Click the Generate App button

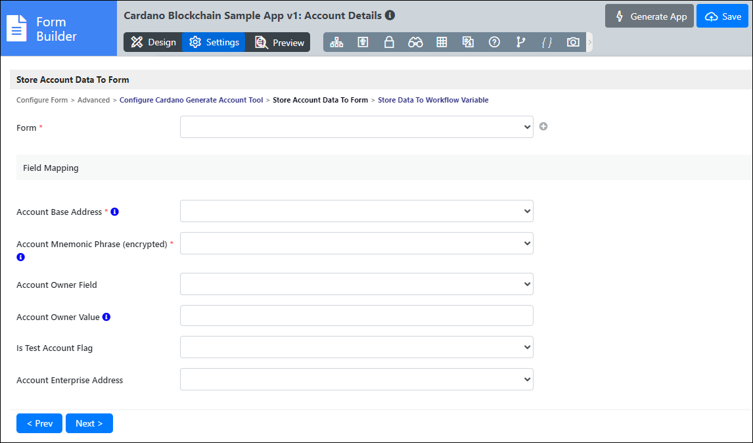coord(649,16)
